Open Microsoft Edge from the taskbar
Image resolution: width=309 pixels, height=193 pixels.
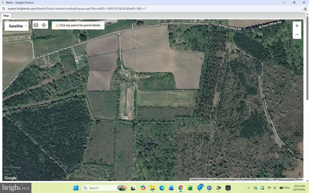(x=162, y=188)
